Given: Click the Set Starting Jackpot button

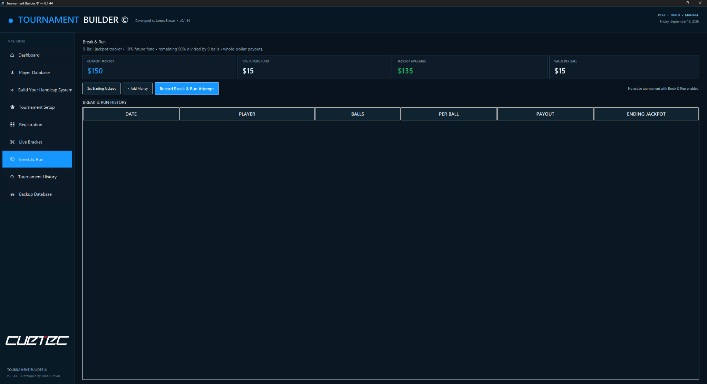Looking at the screenshot, I should [x=101, y=89].
